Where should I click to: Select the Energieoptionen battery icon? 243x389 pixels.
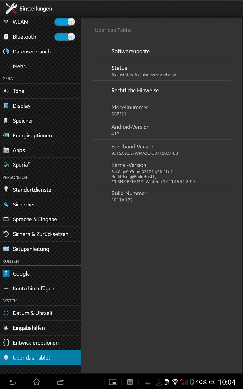pos(6,136)
